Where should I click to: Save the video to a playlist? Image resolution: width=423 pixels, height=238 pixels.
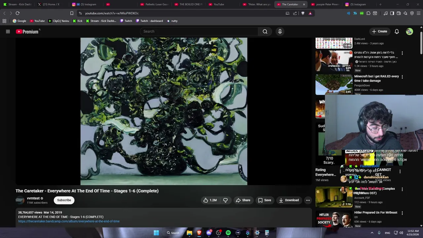265,200
